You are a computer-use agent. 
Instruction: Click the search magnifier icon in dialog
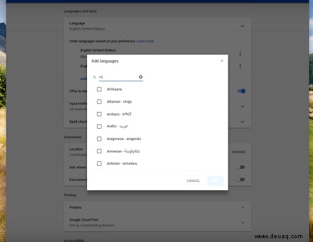click(x=95, y=77)
